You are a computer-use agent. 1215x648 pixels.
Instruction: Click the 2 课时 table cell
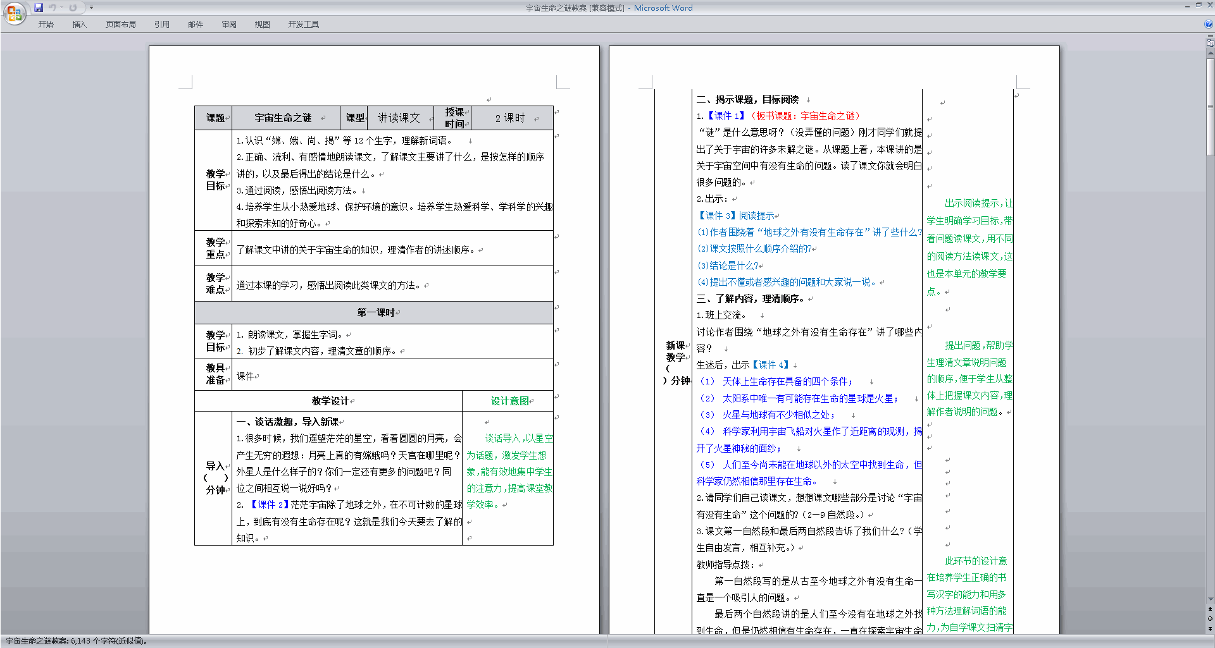pyautogui.click(x=512, y=118)
